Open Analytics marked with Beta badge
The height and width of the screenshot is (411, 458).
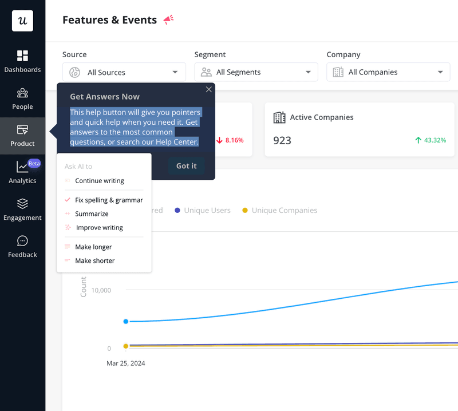pyautogui.click(x=22, y=172)
